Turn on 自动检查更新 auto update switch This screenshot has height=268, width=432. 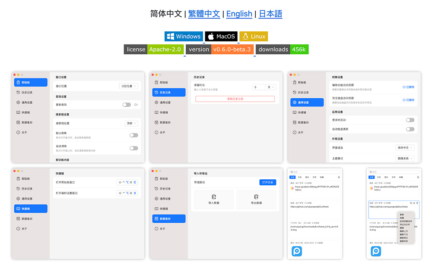click(x=410, y=129)
